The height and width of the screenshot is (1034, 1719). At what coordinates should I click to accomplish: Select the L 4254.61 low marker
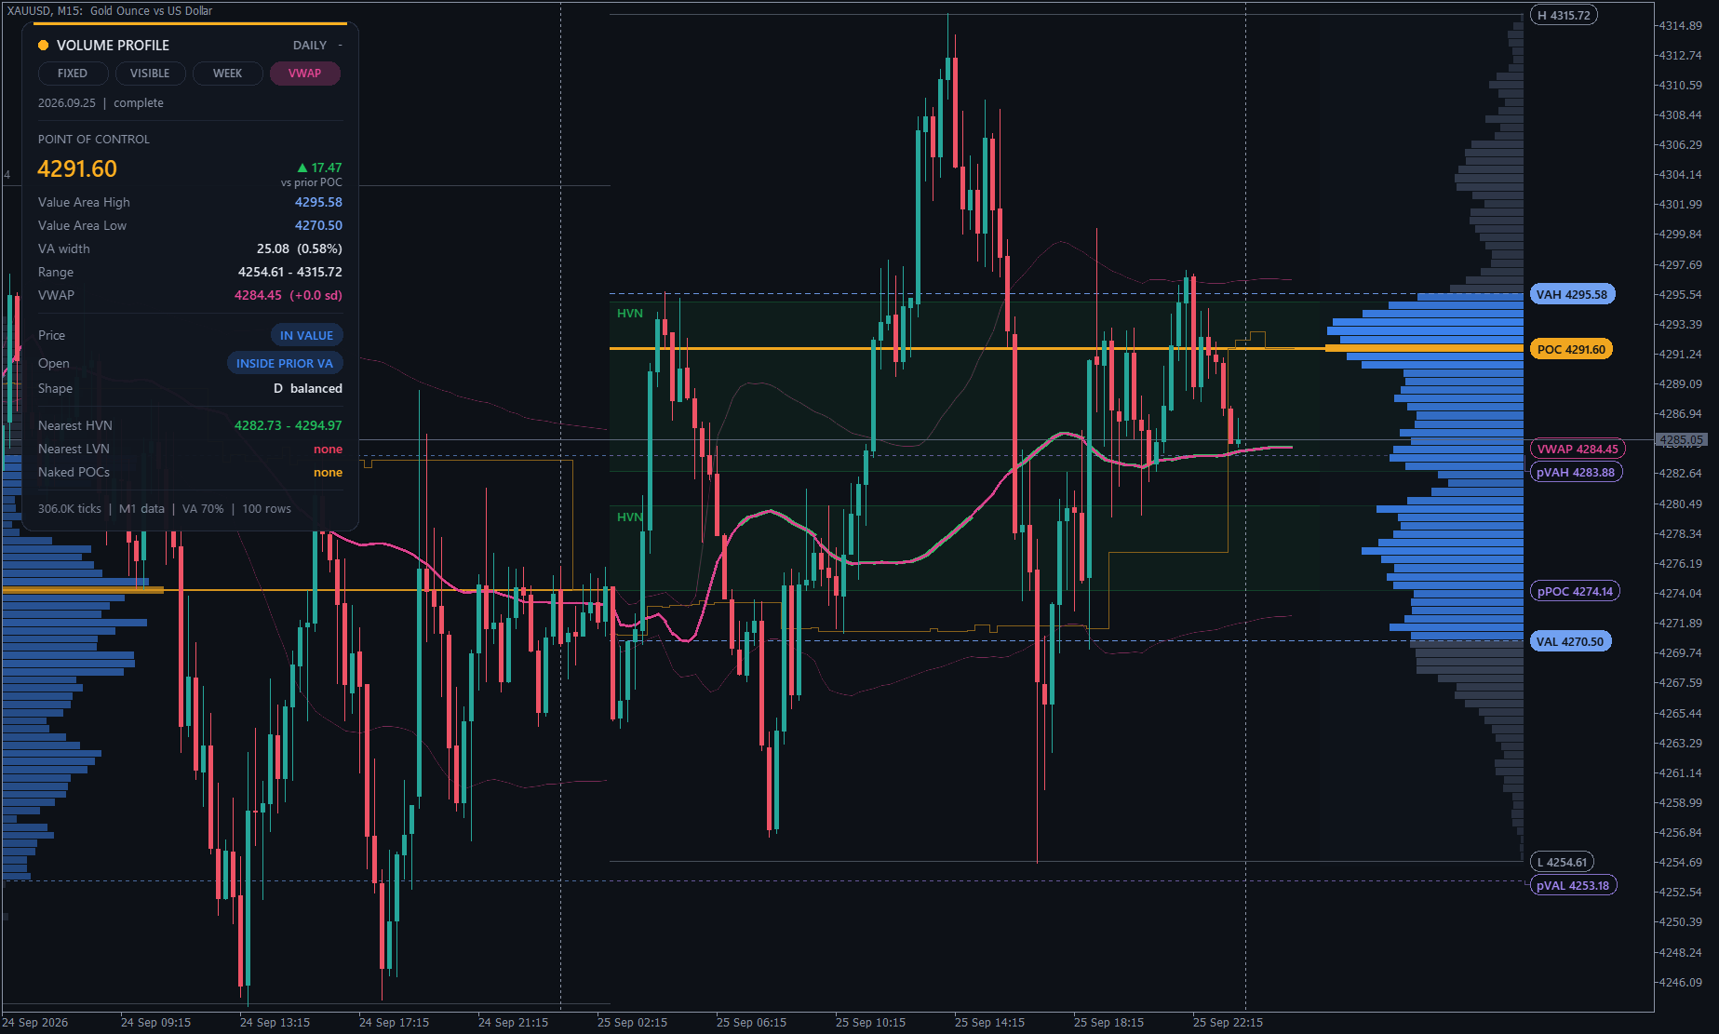1562,862
